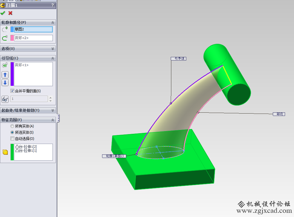Collapse the 引导线 section
The image size is (294, 217).
pyautogui.click(x=53, y=58)
